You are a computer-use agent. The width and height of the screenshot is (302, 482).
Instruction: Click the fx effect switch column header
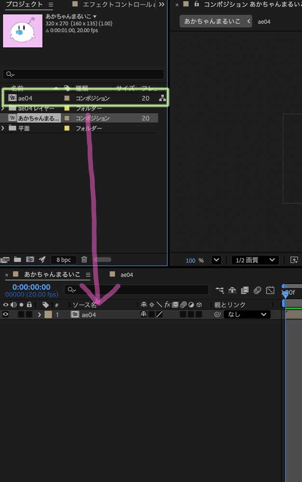pos(167,305)
